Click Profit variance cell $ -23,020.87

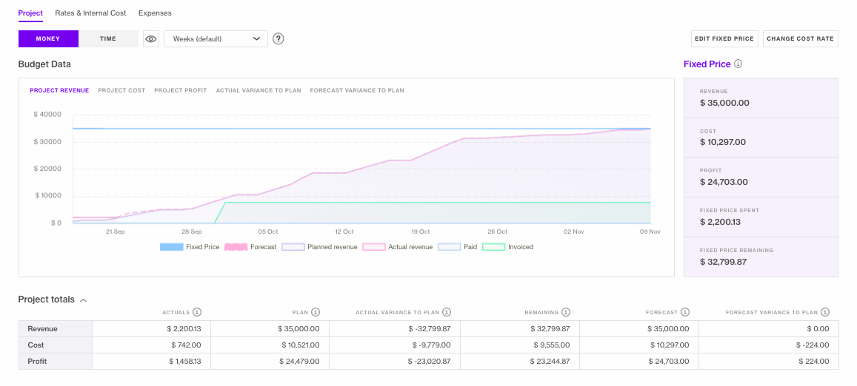395,362
